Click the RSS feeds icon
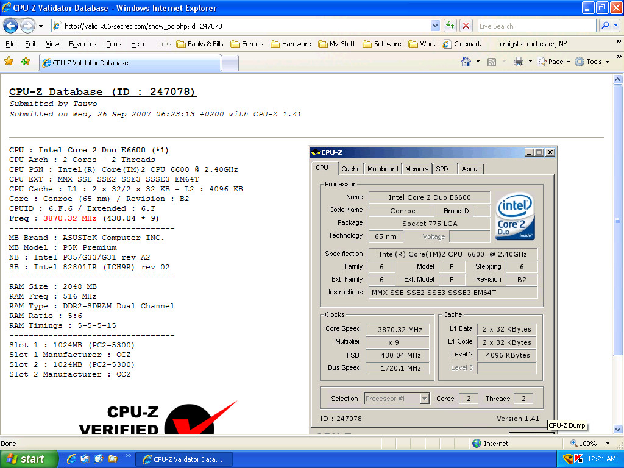The image size is (624, 468). (492, 62)
